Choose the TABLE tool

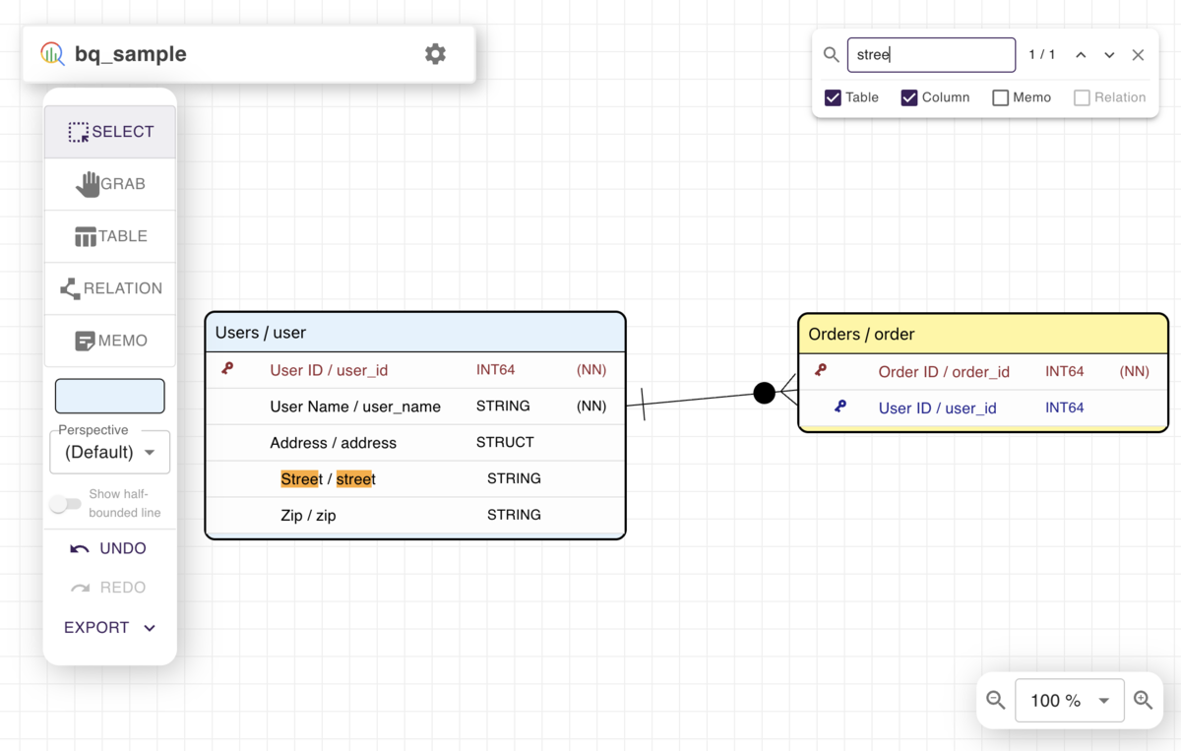(110, 236)
